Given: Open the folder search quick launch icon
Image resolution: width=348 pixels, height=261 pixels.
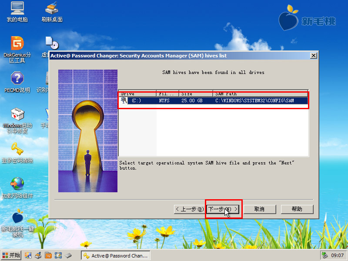Looking at the screenshot, I should pos(48,255).
